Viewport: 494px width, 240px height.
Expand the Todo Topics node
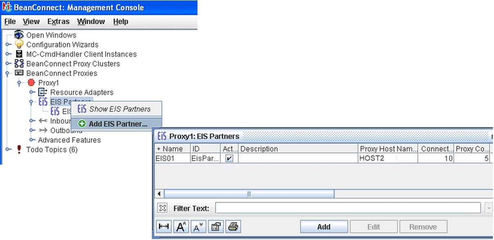pos(8,150)
